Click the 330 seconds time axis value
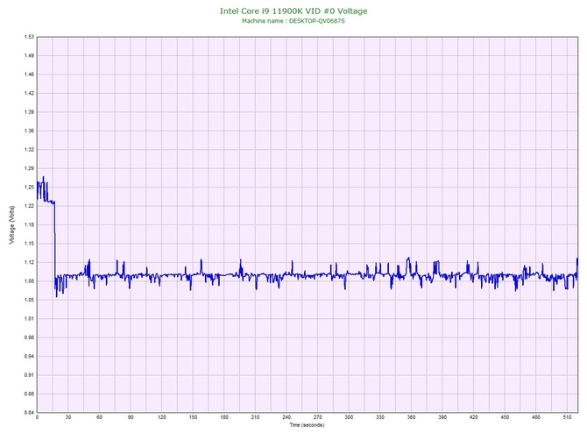587x440 pixels. (x=380, y=417)
